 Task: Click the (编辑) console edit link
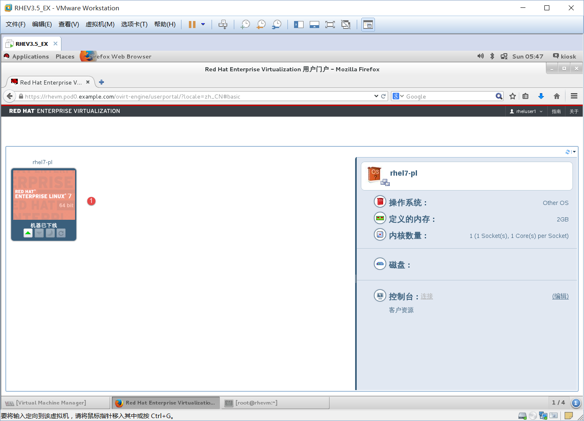coord(560,296)
